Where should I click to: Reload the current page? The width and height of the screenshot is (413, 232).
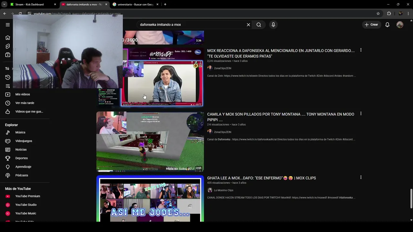coord(20,14)
